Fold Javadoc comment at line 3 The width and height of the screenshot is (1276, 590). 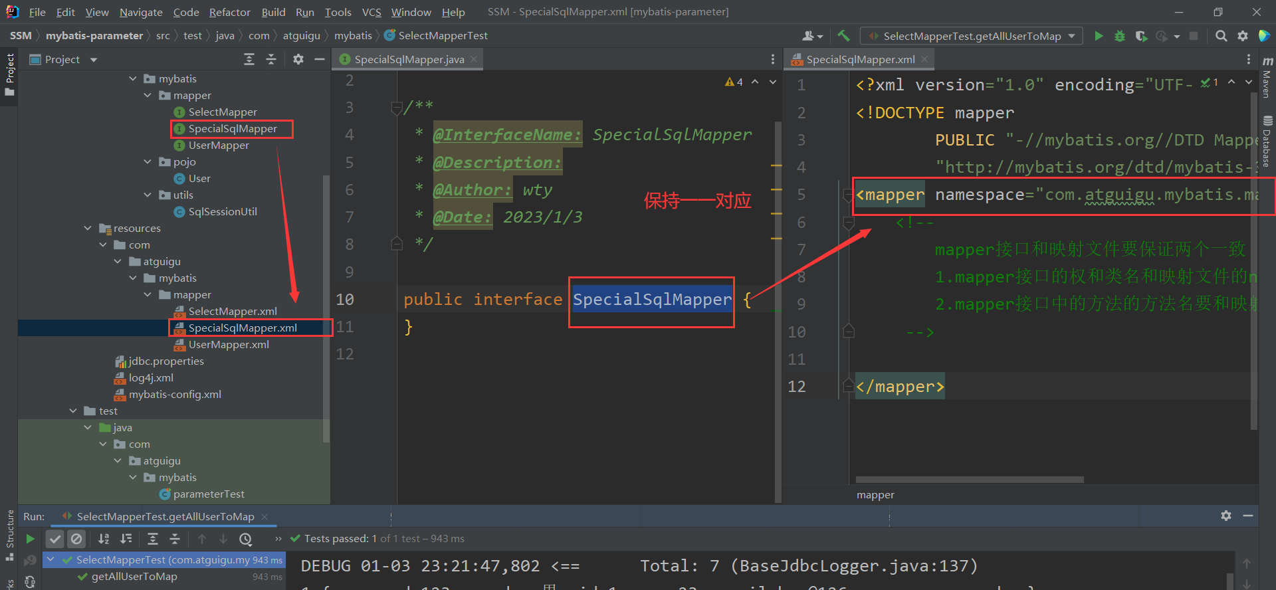[397, 108]
